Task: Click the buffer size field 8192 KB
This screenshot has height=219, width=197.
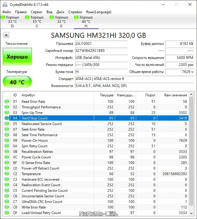Action: (179, 44)
